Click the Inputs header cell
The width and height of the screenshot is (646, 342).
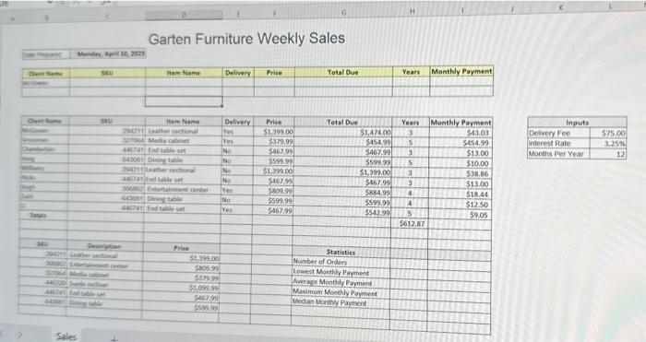577,123
